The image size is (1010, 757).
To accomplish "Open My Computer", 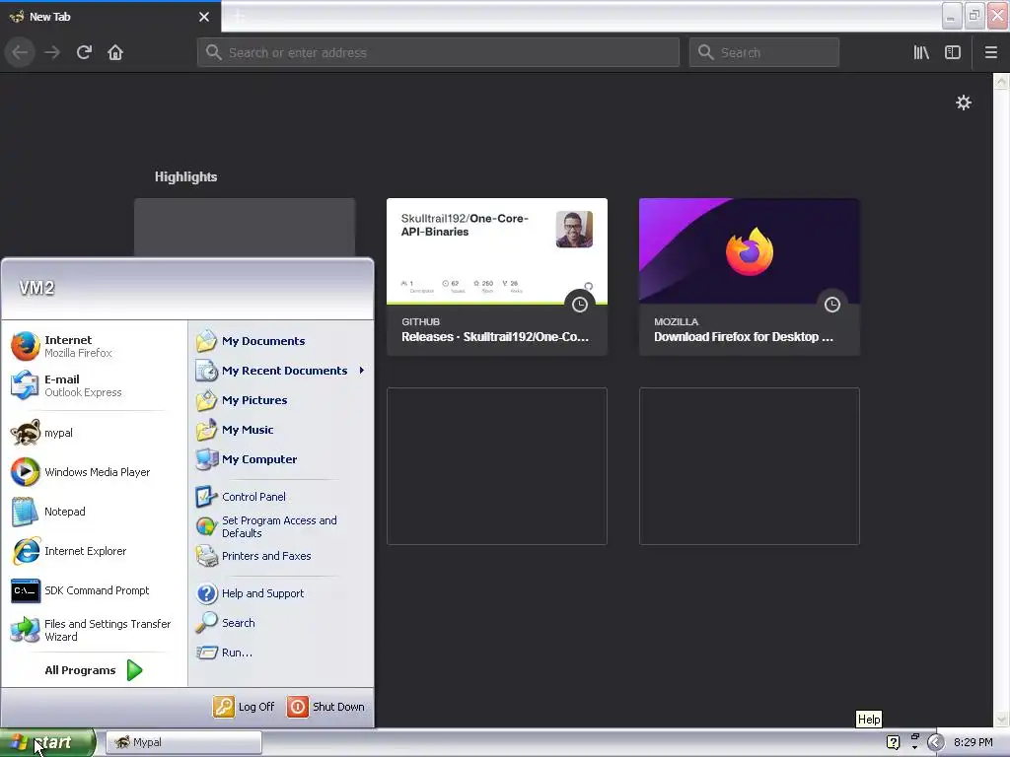I will point(281,459).
